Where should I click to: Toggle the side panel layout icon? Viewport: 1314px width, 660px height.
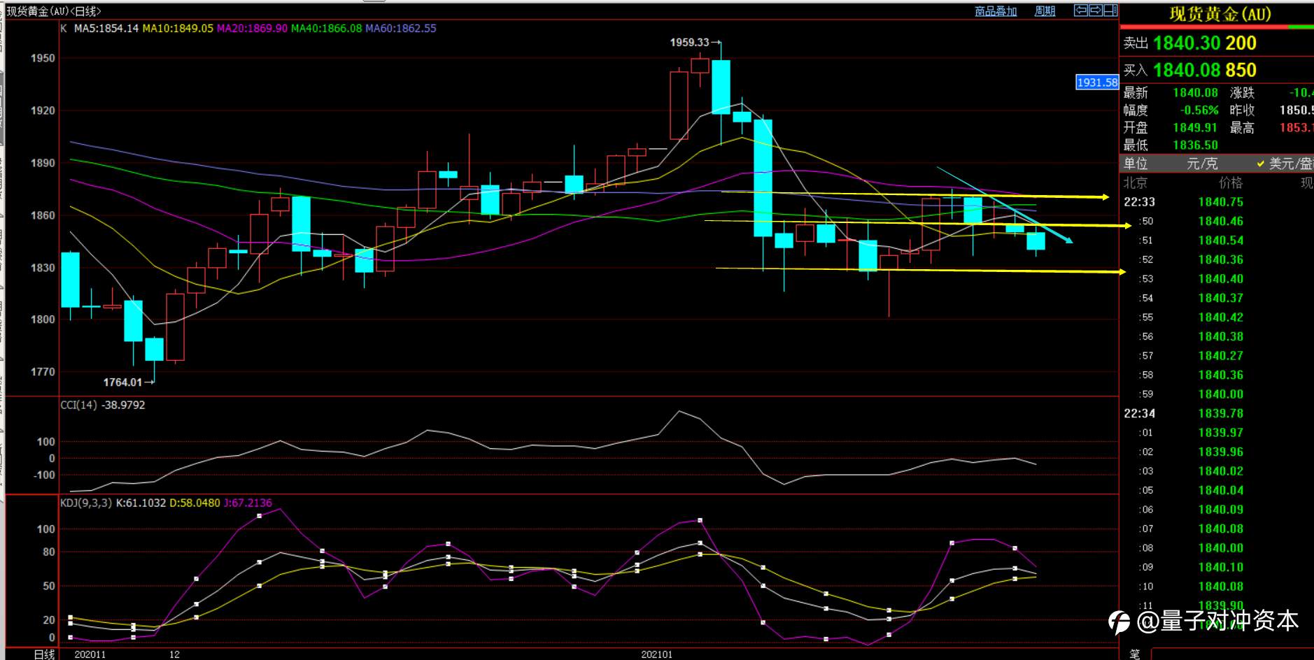[1110, 10]
